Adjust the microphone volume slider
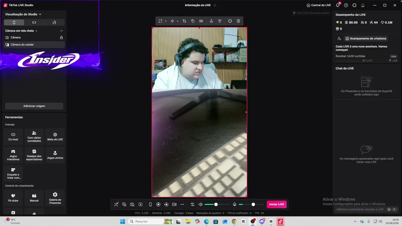 [251, 204]
